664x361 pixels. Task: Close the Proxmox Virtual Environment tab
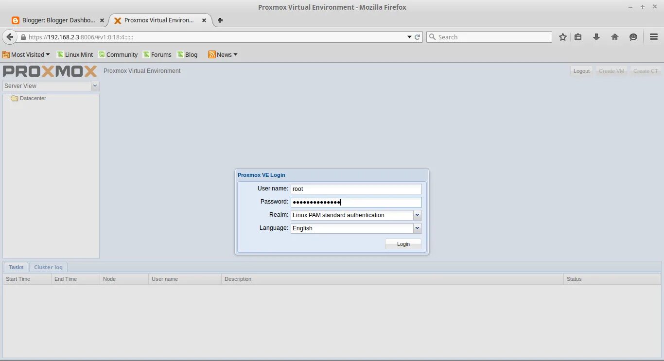point(204,20)
